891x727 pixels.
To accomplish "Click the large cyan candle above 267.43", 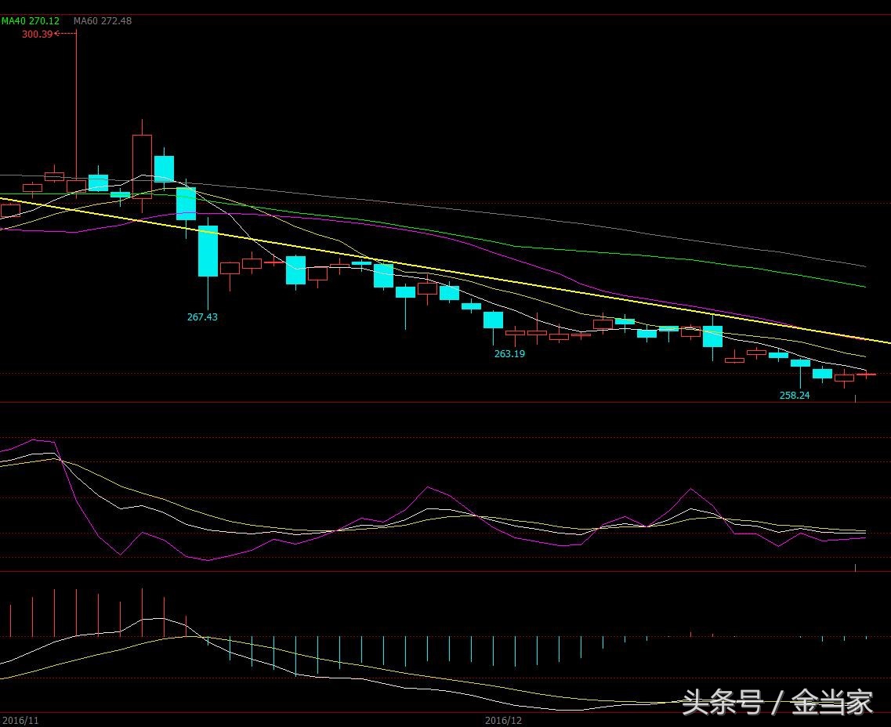I will pos(208,251).
